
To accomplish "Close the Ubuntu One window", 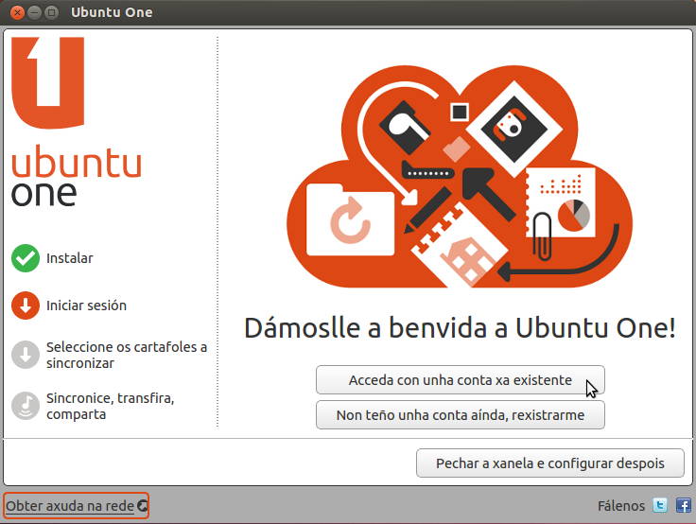I will [17, 12].
